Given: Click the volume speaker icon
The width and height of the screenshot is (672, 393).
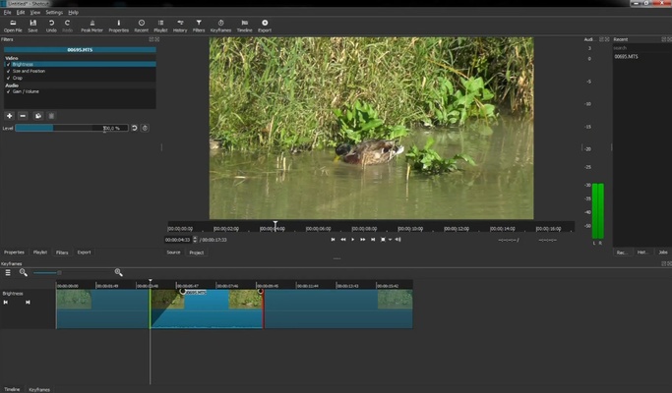Looking at the screenshot, I should (x=397, y=240).
